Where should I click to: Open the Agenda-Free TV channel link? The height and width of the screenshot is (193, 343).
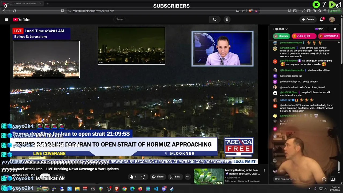click(22, 175)
